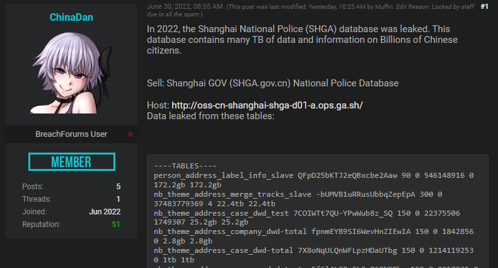Click the Reputation: label in user stats

point(41,224)
